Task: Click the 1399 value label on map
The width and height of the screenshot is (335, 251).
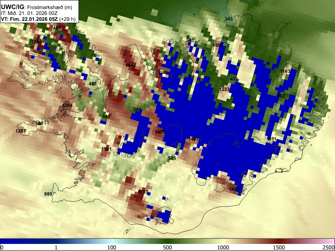Action: 67,105
